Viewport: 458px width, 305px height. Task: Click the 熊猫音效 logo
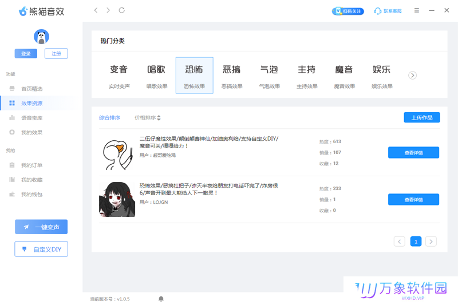click(41, 11)
